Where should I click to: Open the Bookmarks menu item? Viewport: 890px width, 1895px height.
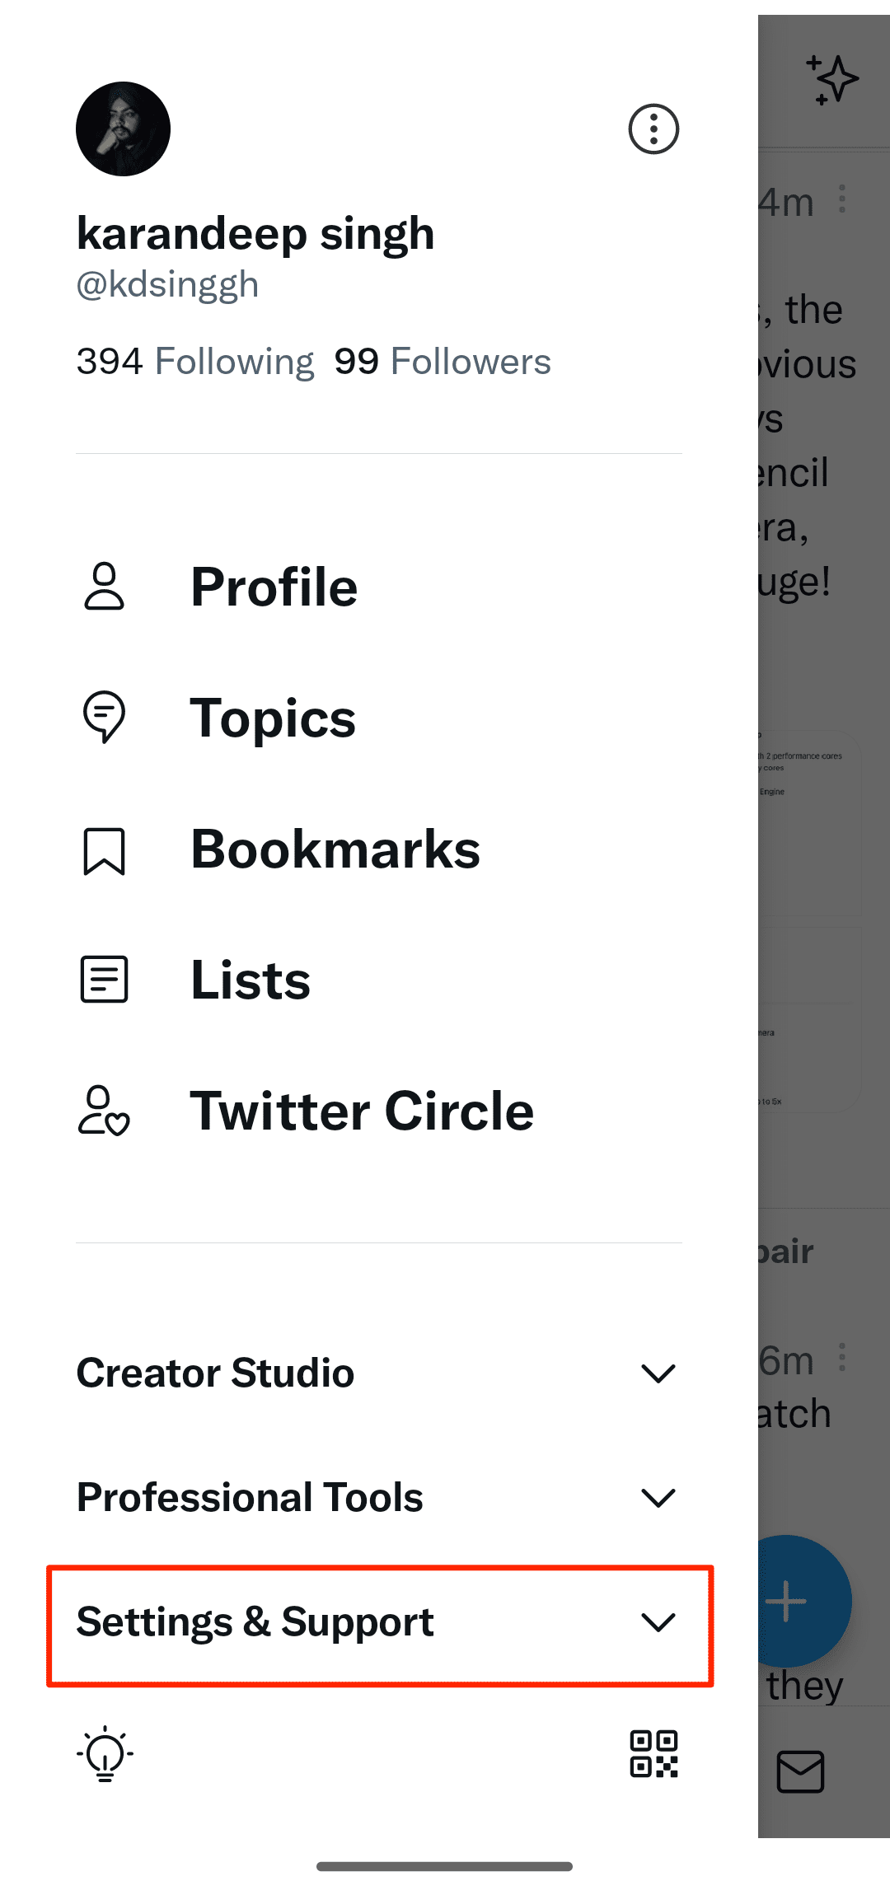[x=335, y=850]
